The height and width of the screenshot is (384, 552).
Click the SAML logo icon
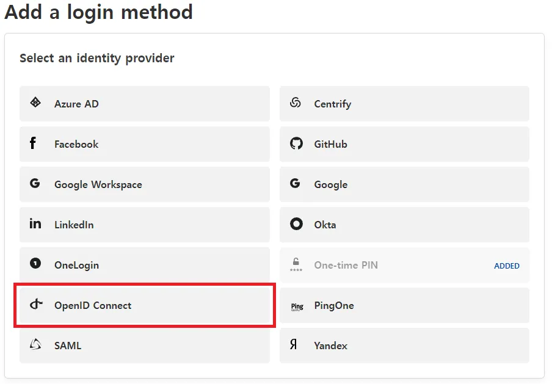pyautogui.click(x=34, y=345)
